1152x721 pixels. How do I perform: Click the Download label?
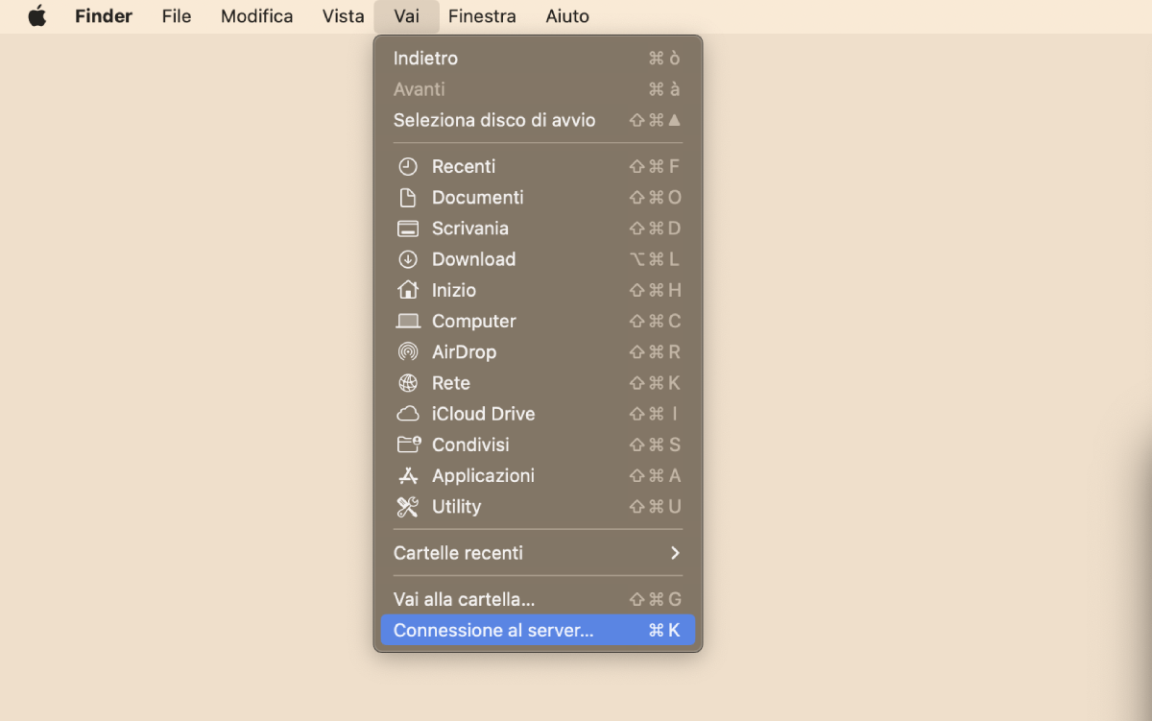[x=474, y=259]
